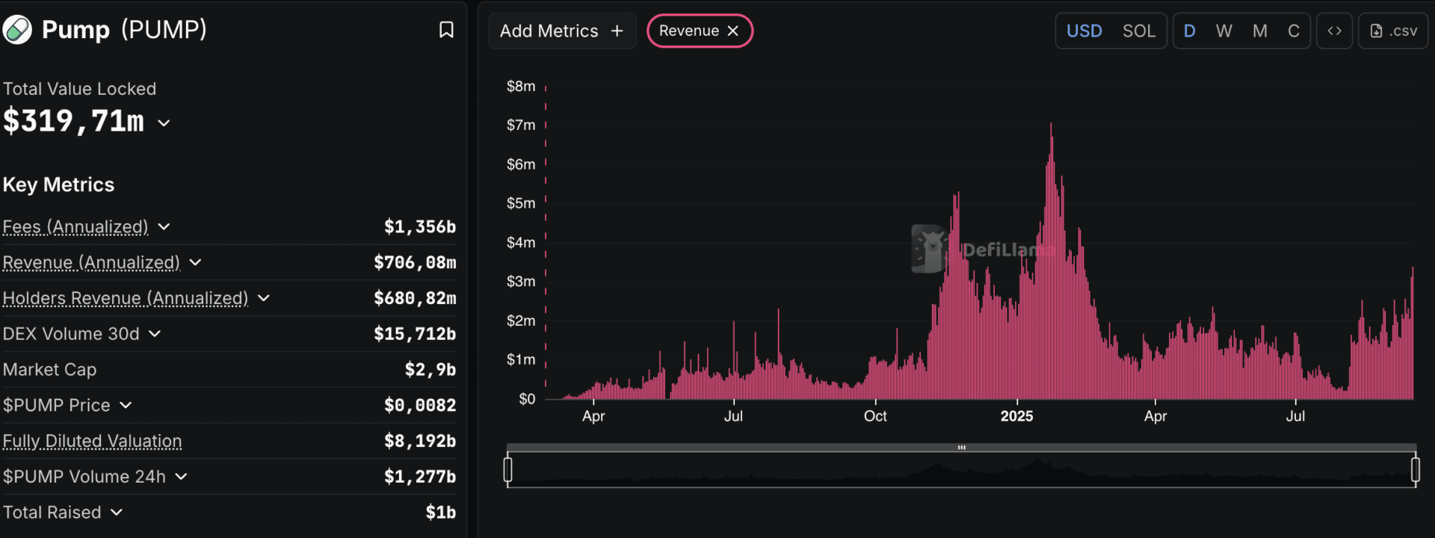The image size is (1435, 538).
Task: Expand the Total Value Locked chevron
Action: point(164,123)
